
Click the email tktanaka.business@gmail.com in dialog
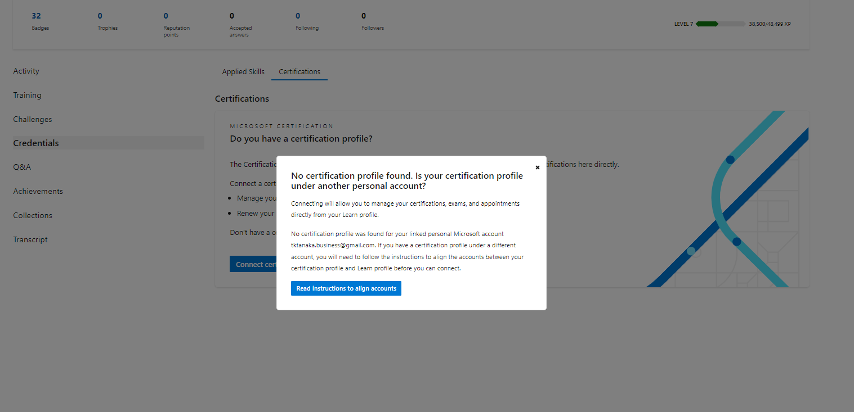[333, 245]
